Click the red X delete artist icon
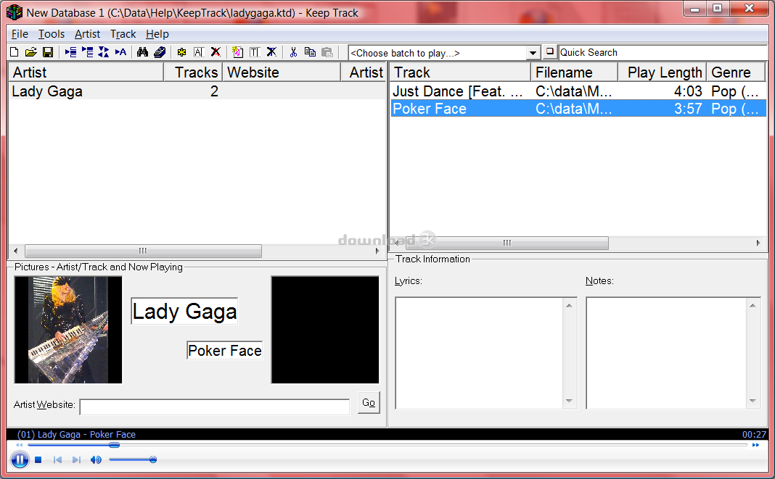The width and height of the screenshot is (775, 479). 216,52
